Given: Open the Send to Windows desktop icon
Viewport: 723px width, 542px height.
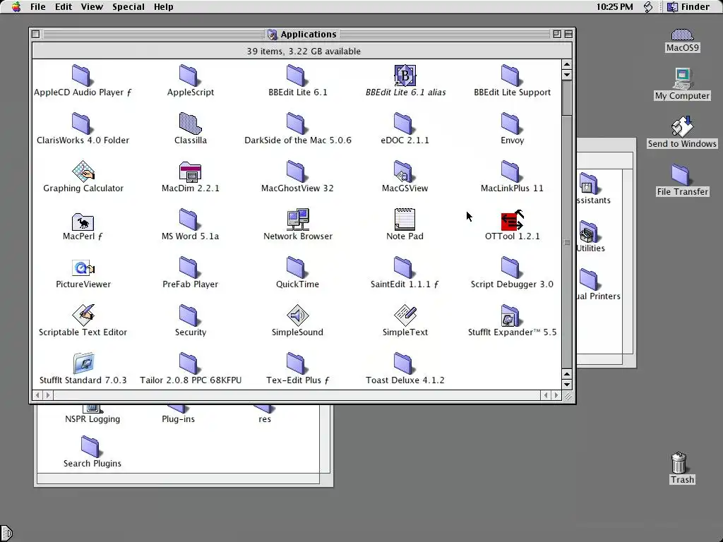Looking at the screenshot, I should [x=682, y=126].
